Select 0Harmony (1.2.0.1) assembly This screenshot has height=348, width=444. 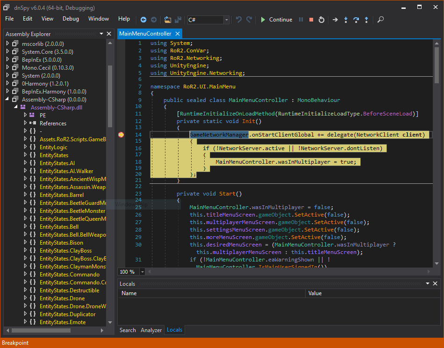45,84
